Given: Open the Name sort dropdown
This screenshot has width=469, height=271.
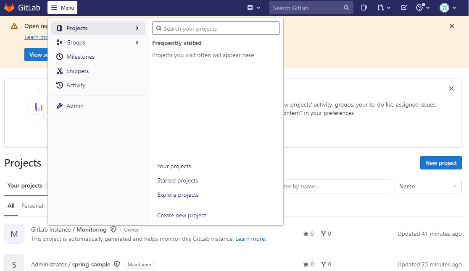Looking at the screenshot, I should pos(428,186).
